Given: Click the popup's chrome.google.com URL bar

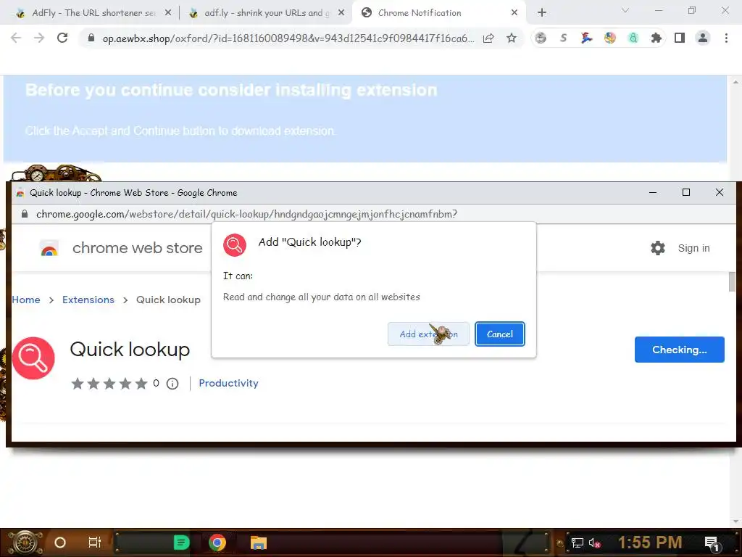Looking at the screenshot, I should pos(246,214).
